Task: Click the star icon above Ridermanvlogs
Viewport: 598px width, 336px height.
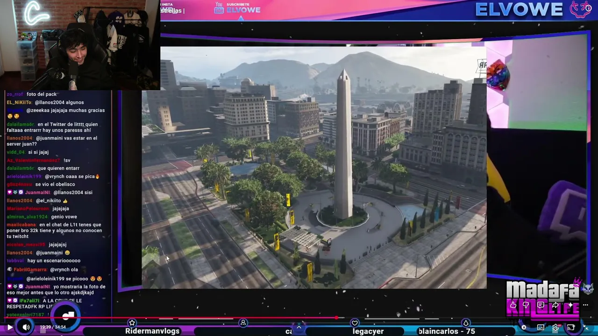Action: pyautogui.click(x=132, y=323)
